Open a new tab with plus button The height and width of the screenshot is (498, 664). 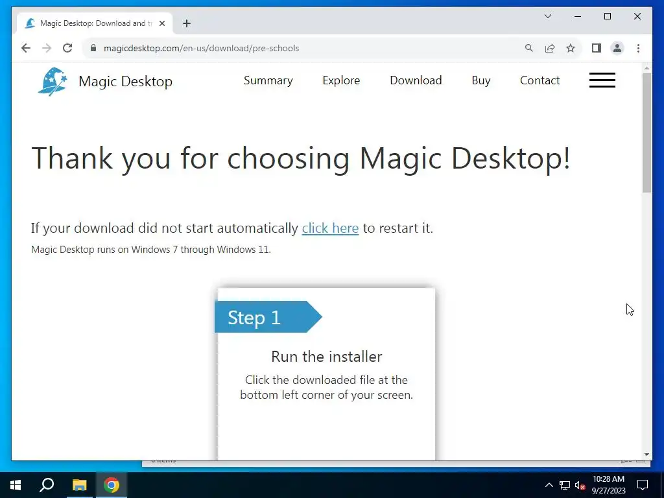coord(187,23)
